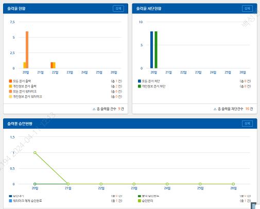Toggle the 개인정보 문서 워터마크 legend series
The height and width of the screenshot is (209, 260).
[x=25, y=96]
